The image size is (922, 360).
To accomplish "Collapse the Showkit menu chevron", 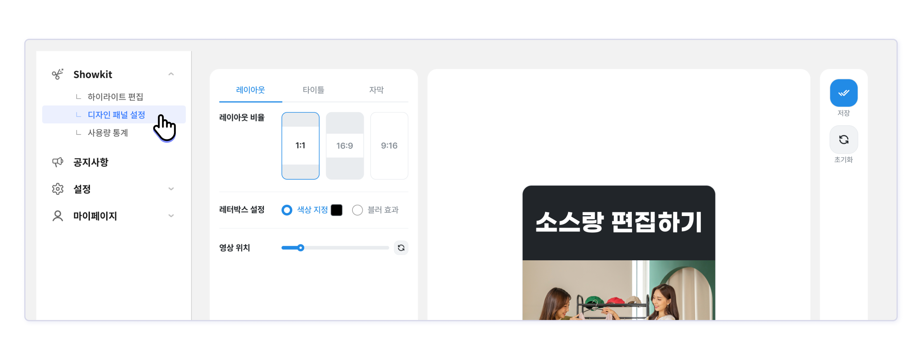I will (x=171, y=74).
